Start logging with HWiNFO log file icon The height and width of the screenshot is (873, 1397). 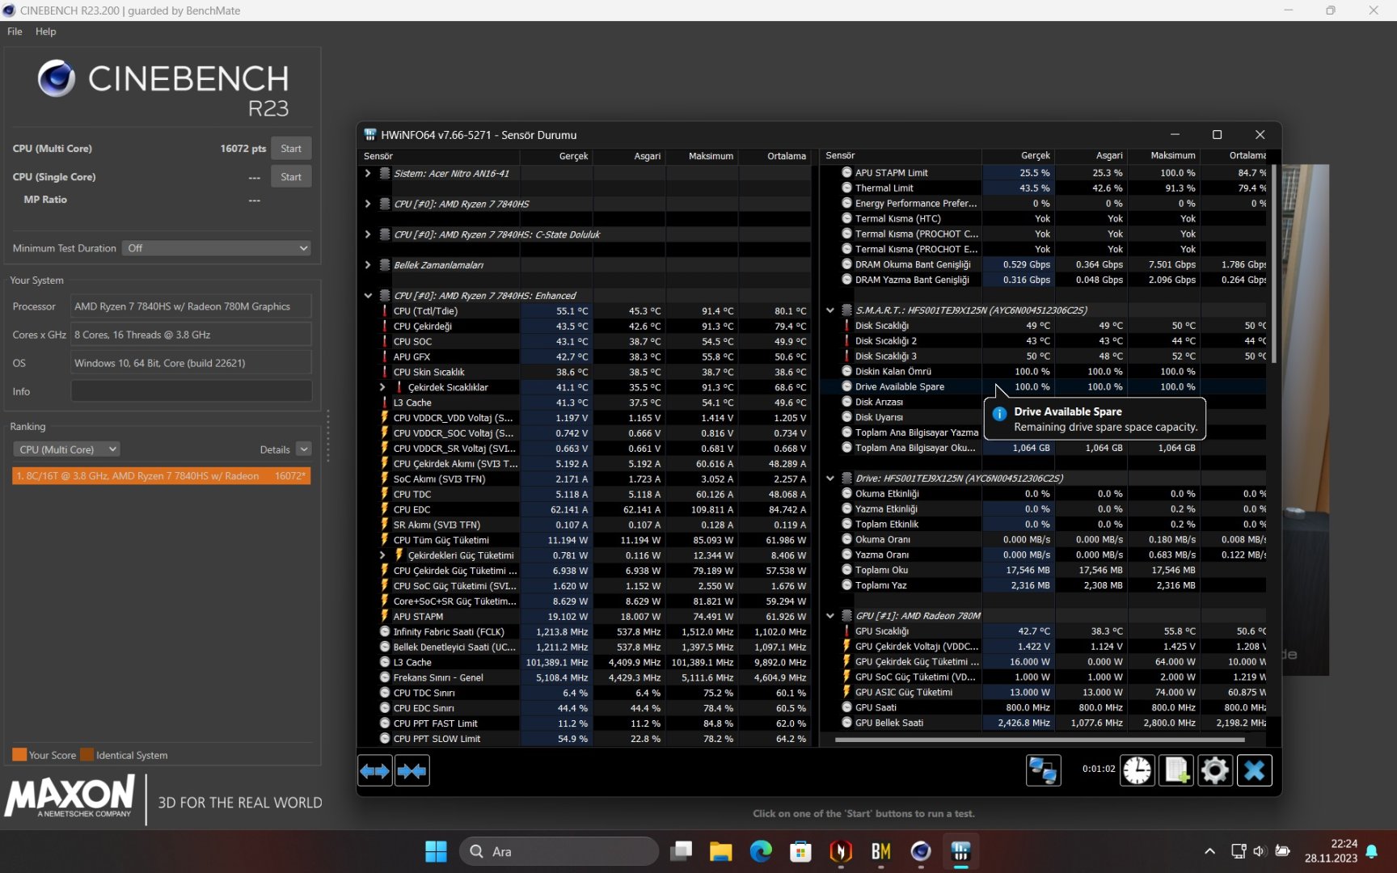pos(1175,770)
